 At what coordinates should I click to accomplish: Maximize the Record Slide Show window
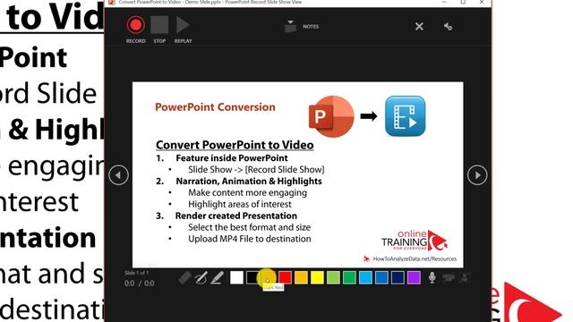point(463,2)
